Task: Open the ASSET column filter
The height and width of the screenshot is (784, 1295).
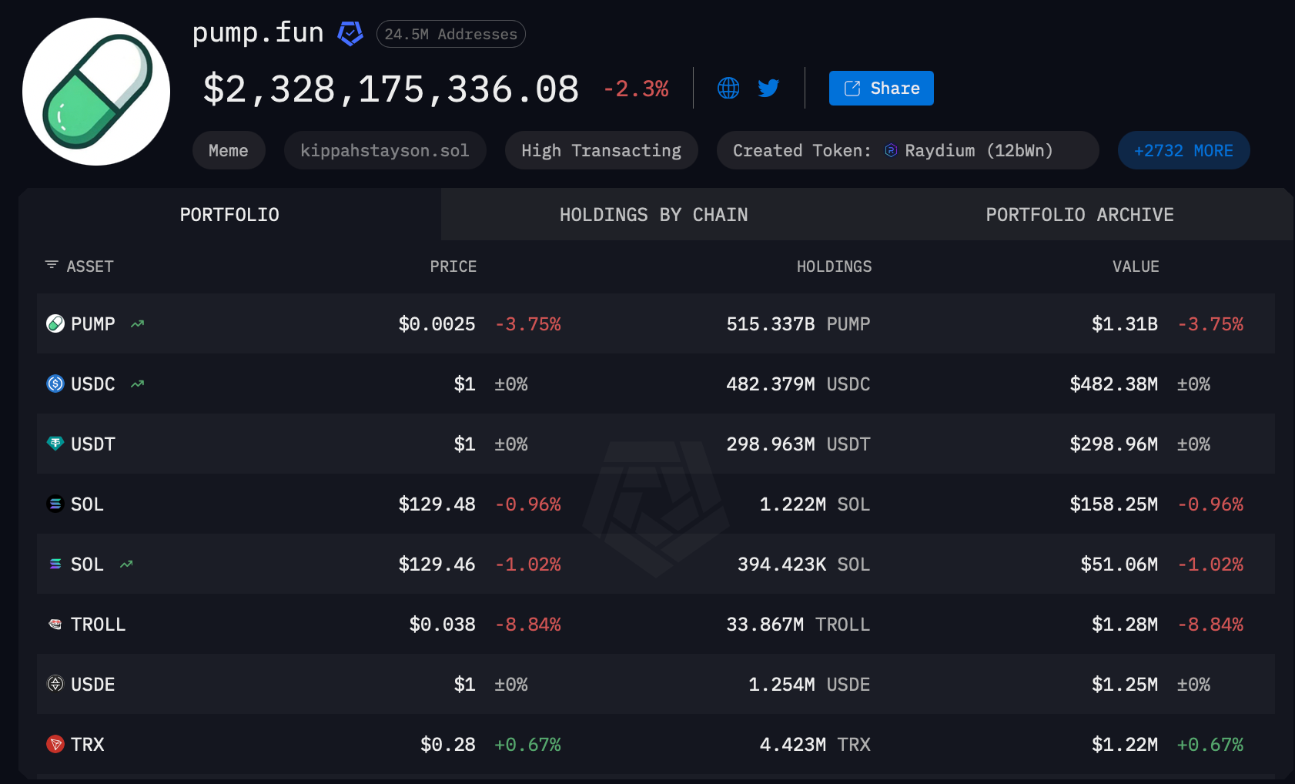Action: point(51,265)
